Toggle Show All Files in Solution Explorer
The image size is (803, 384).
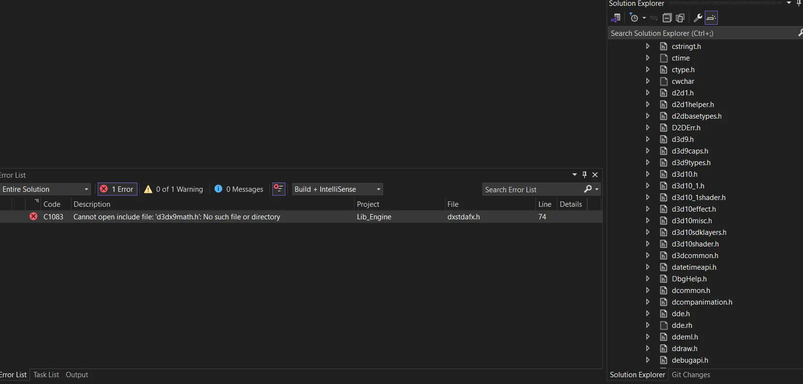[680, 18]
